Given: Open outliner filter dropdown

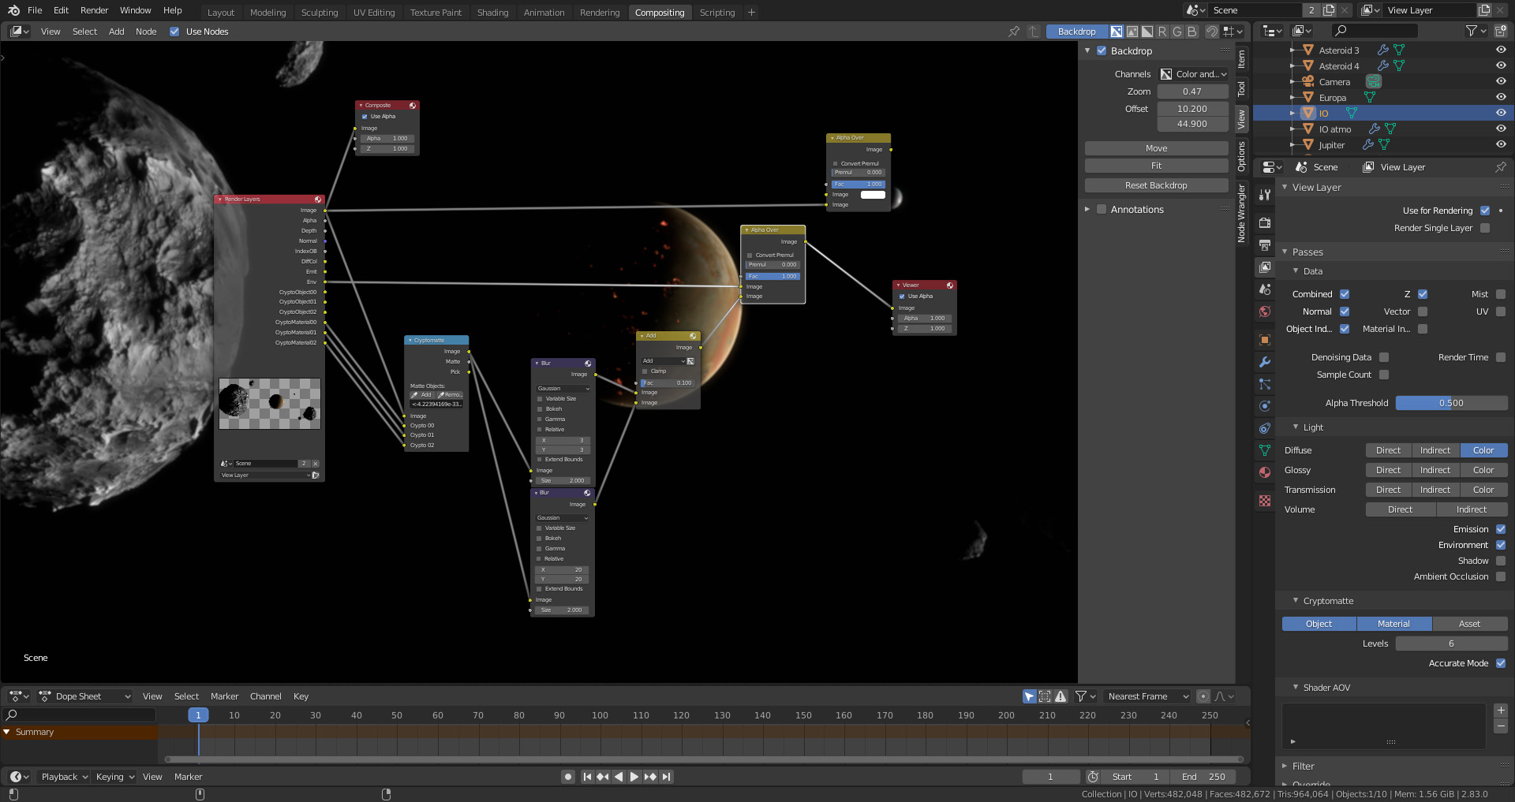Looking at the screenshot, I should (1476, 31).
